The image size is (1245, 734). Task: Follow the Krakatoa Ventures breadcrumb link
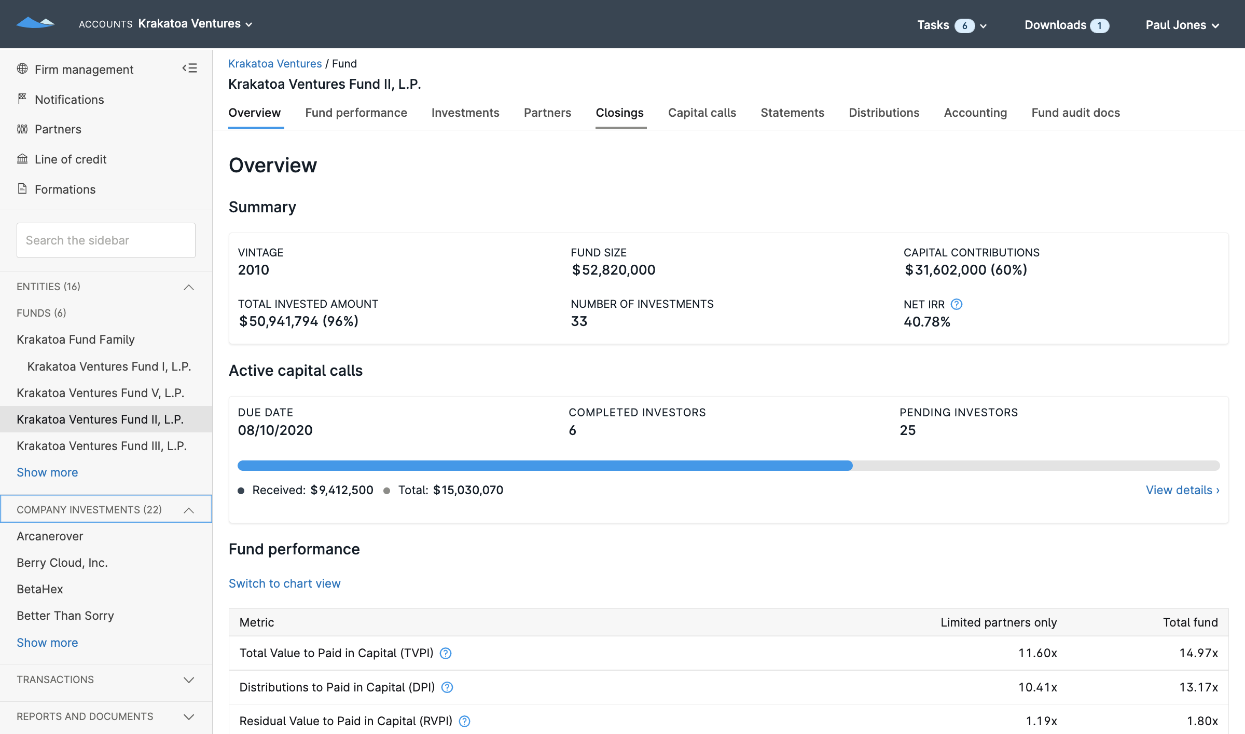[275, 63]
